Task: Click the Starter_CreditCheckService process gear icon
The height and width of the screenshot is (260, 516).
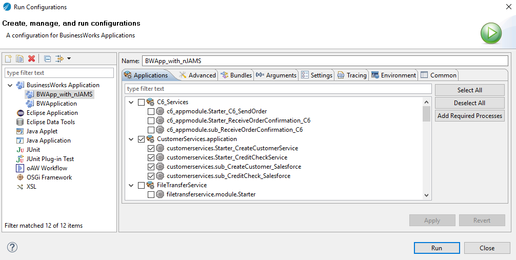Action: coord(160,157)
